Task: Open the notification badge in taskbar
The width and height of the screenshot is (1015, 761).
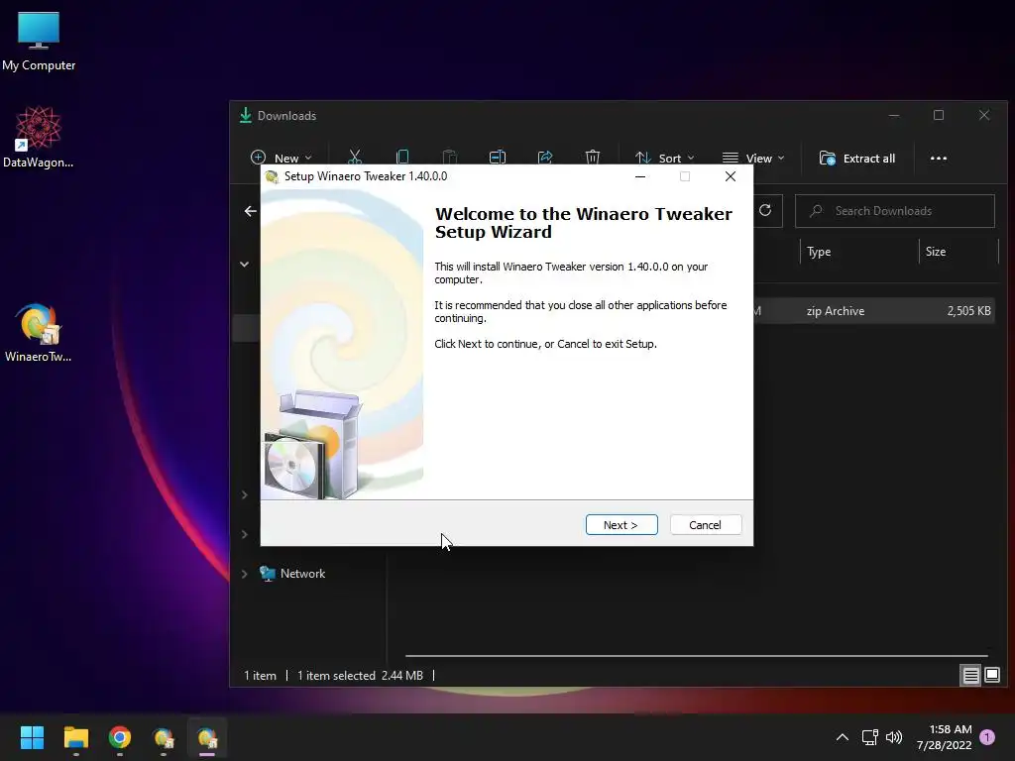Action: pyautogui.click(x=987, y=737)
